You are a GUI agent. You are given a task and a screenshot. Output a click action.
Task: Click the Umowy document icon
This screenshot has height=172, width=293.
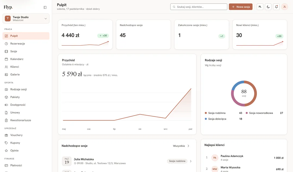coord(6,113)
